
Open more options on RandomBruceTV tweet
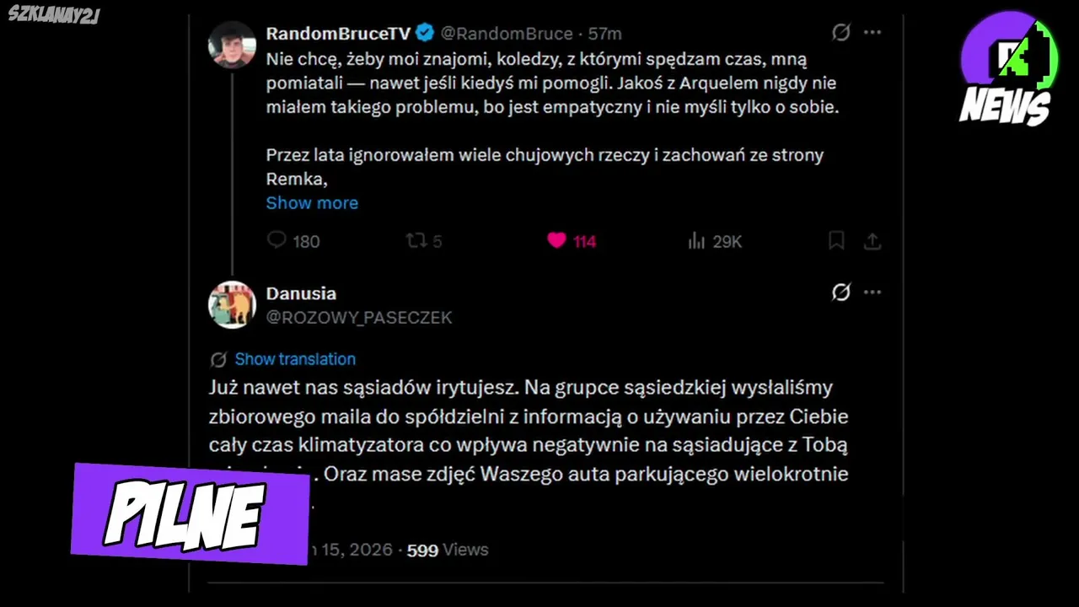pos(872,33)
